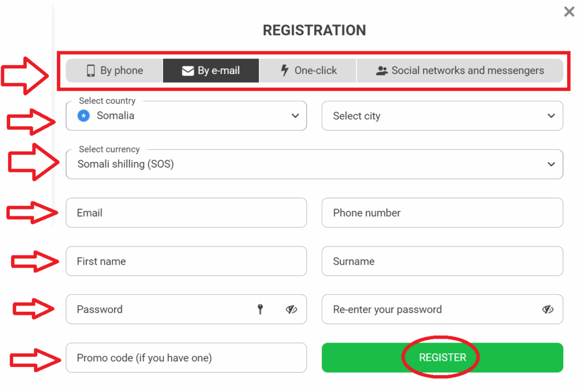Click the lightning bolt One-click icon
The width and height of the screenshot is (582, 387).
[x=285, y=71]
